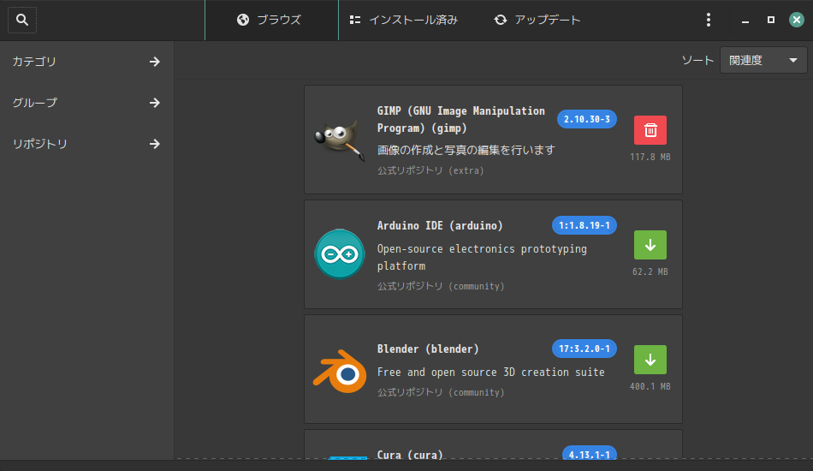Click the 62.2 MB size label

coord(650,271)
